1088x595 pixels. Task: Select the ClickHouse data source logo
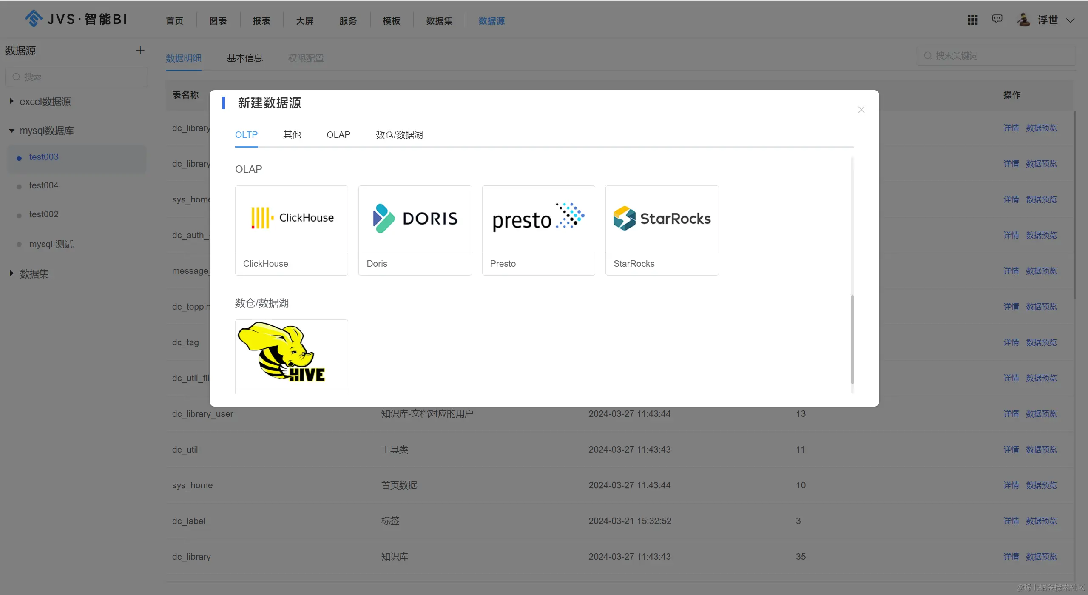point(292,219)
